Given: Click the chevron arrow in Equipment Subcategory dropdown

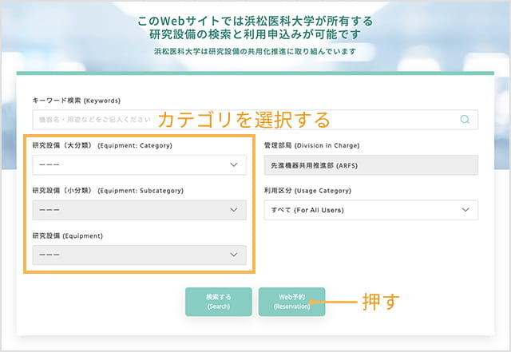Looking at the screenshot, I should click(233, 210).
